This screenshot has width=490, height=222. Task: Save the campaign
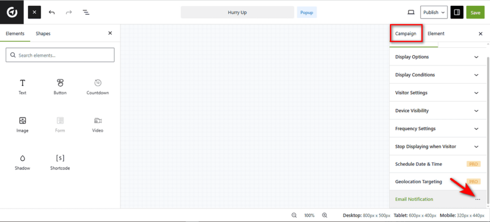[x=475, y=12]
